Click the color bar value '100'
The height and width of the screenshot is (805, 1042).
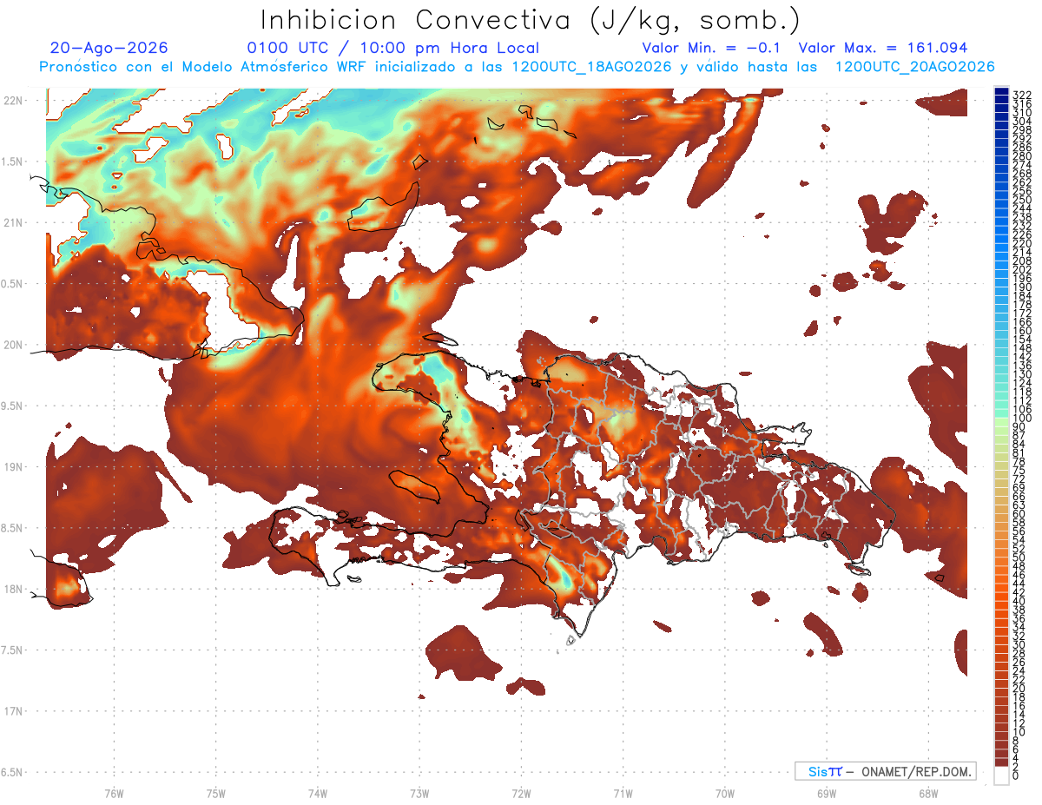point(1022,419)
